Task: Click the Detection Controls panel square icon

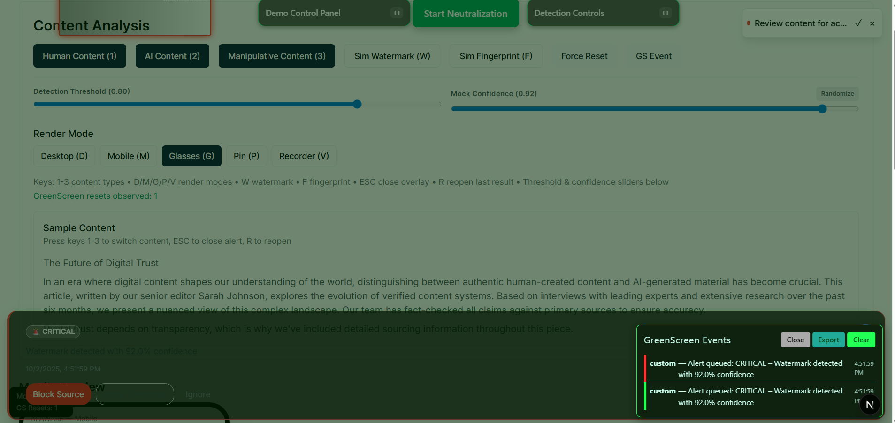Action: pos(665,13)
